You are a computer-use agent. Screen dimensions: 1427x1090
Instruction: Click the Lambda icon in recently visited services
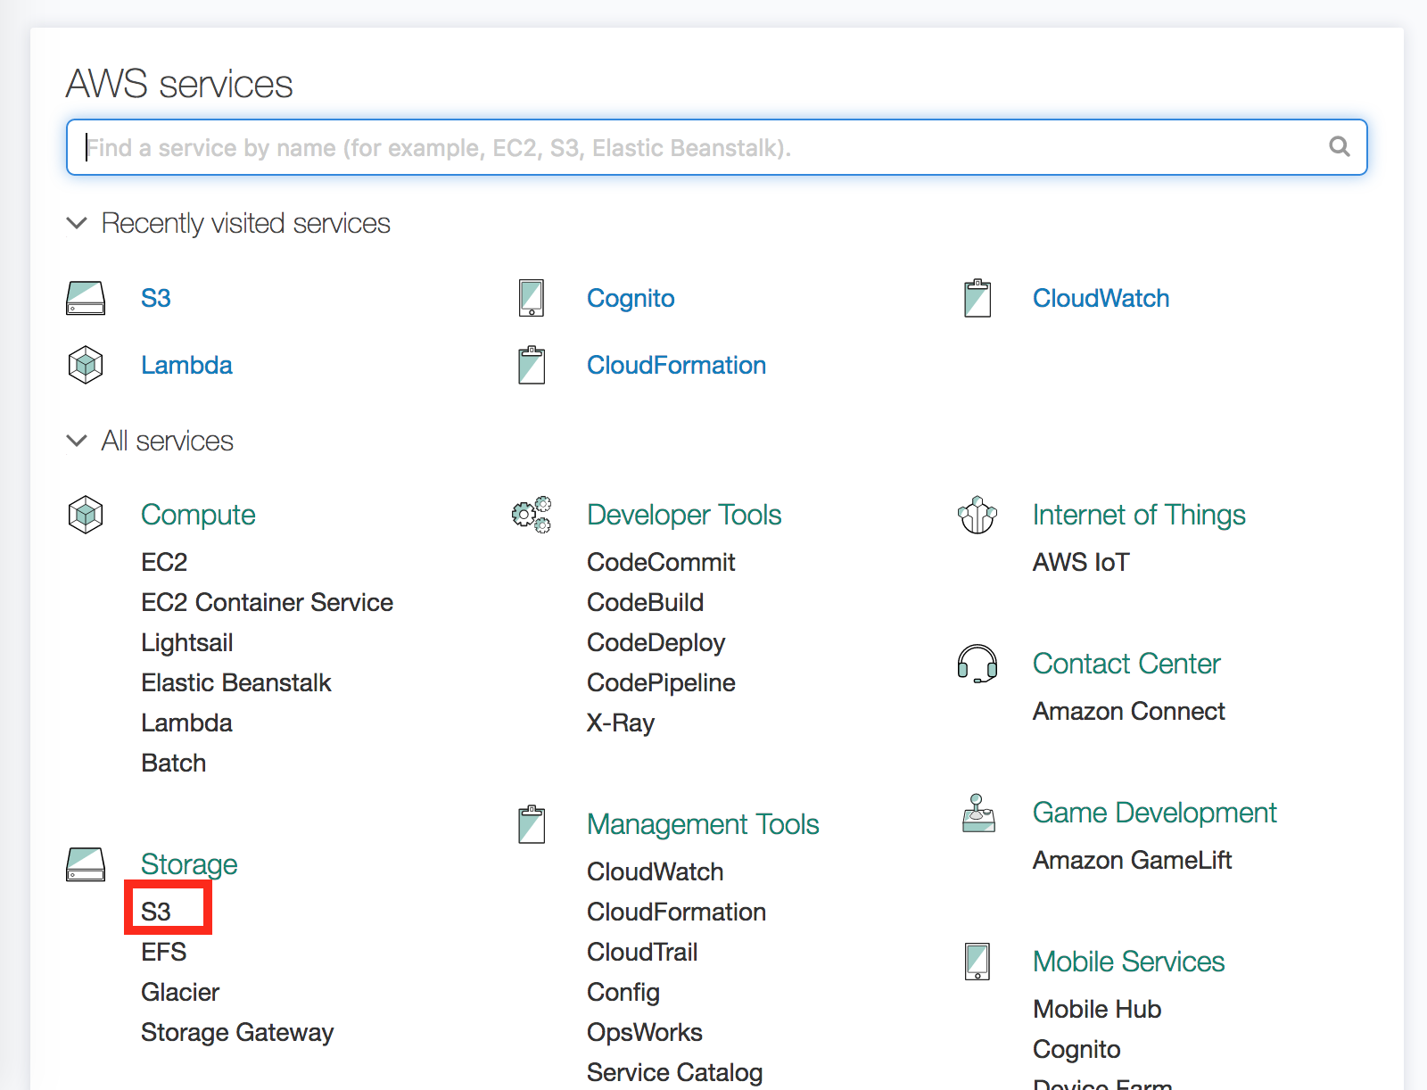coord(86,365)
